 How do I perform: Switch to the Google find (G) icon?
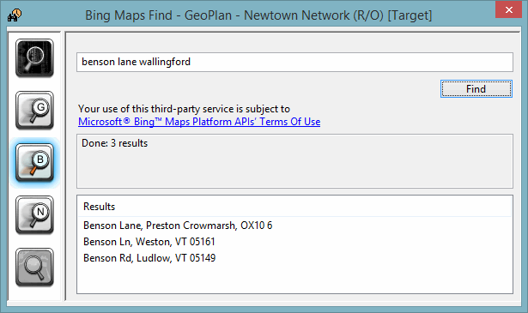pos(34,111)
